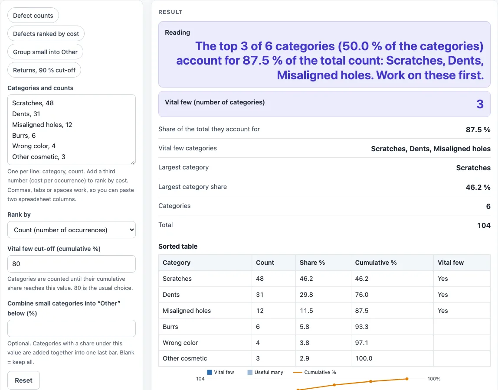This screenshot has width=498, height=390.
Task: Click the 29.8 share percent cell
Action: tap(323, 295)
